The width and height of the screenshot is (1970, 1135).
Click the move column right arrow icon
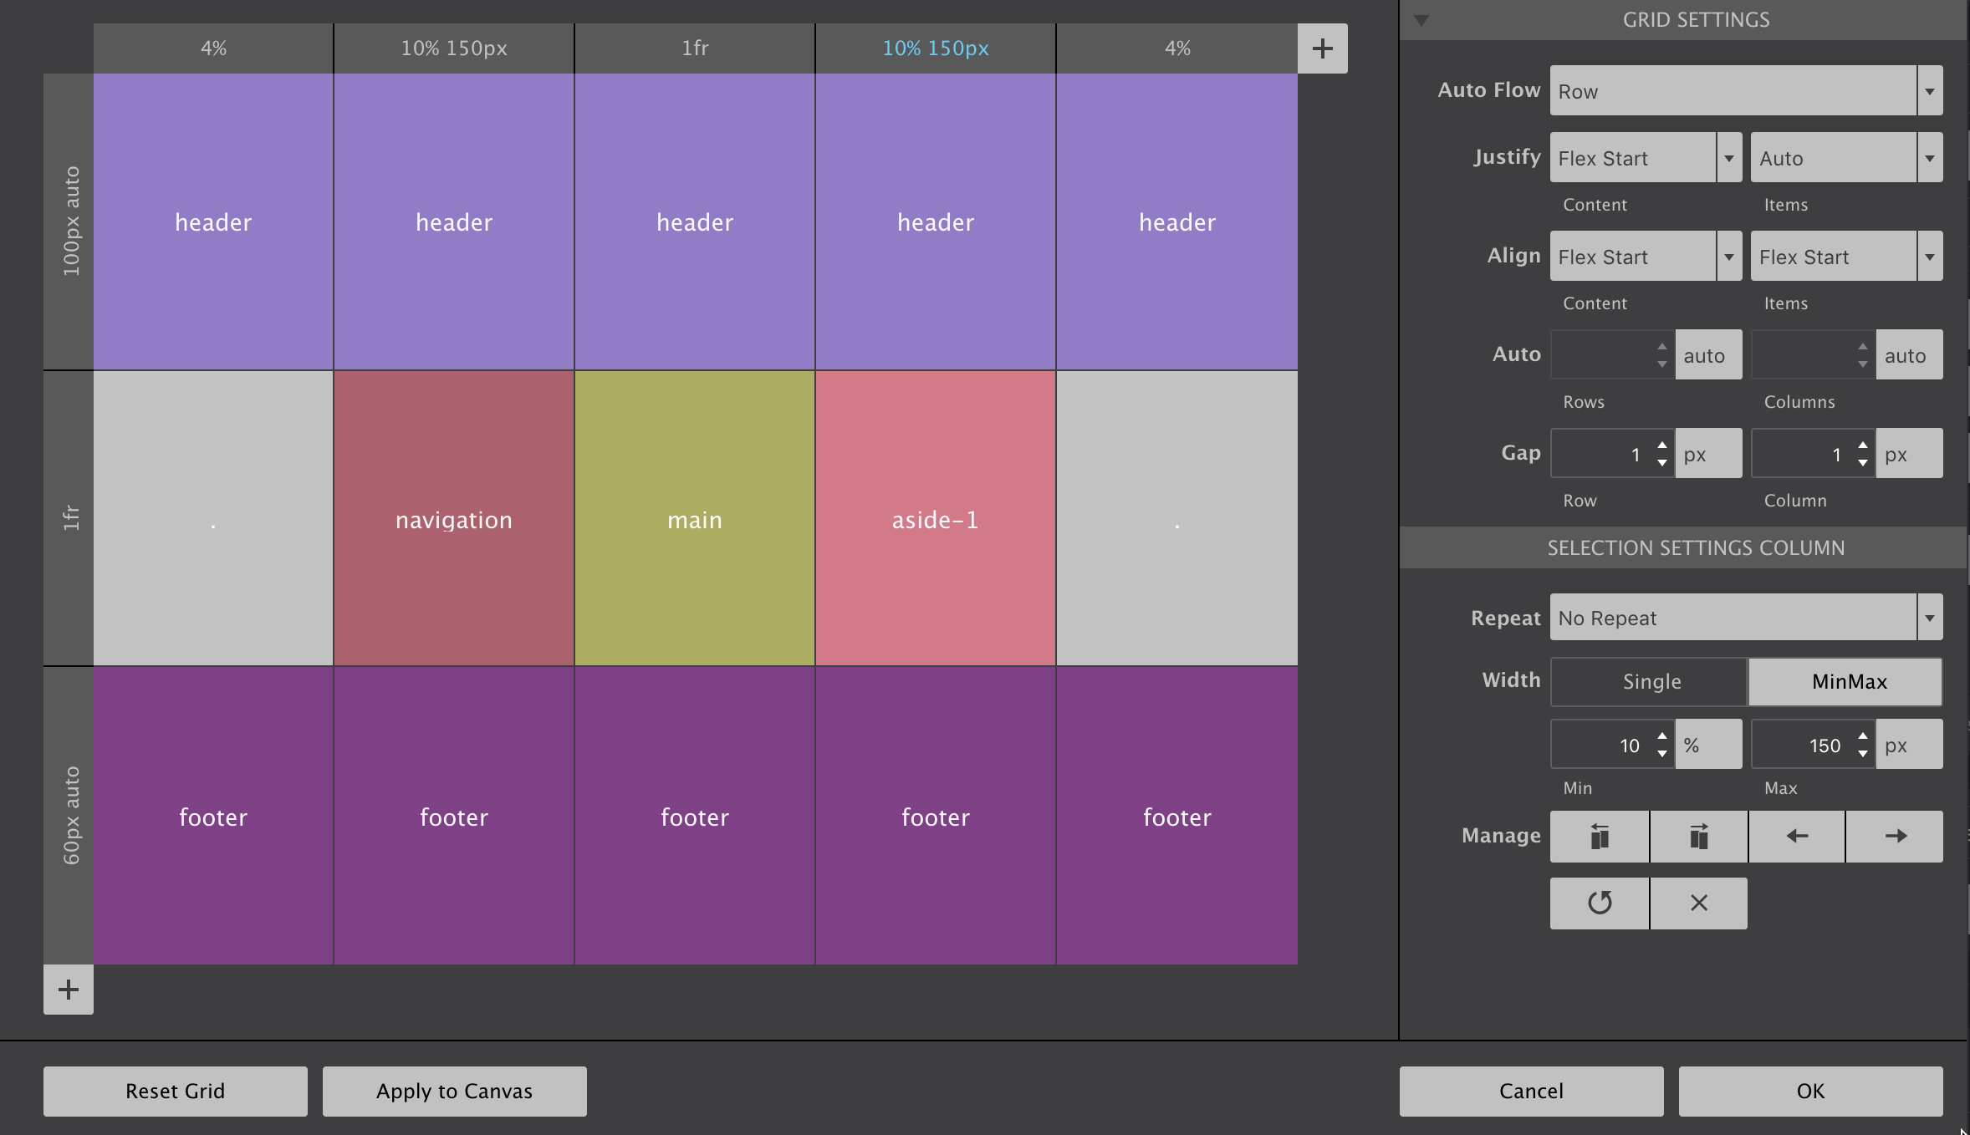(x=1894, y=835)
